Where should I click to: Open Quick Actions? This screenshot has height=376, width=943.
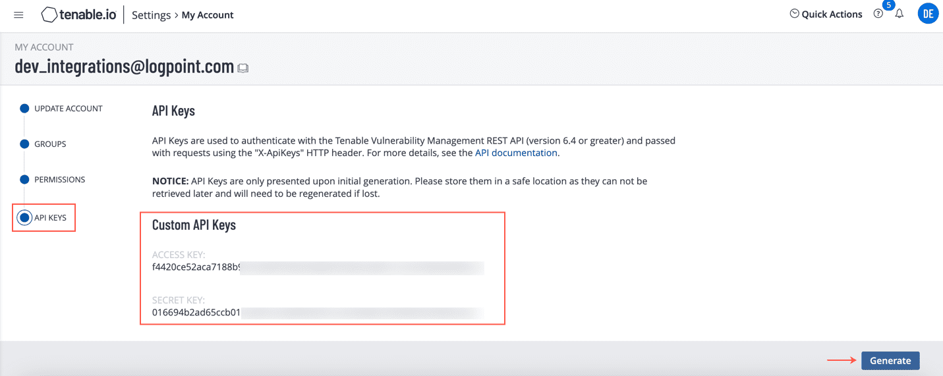[x=826, y=14]
